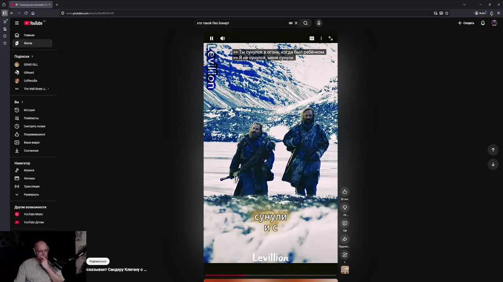
Task: Go forward in the browser
Action: (x=18, y=13)
